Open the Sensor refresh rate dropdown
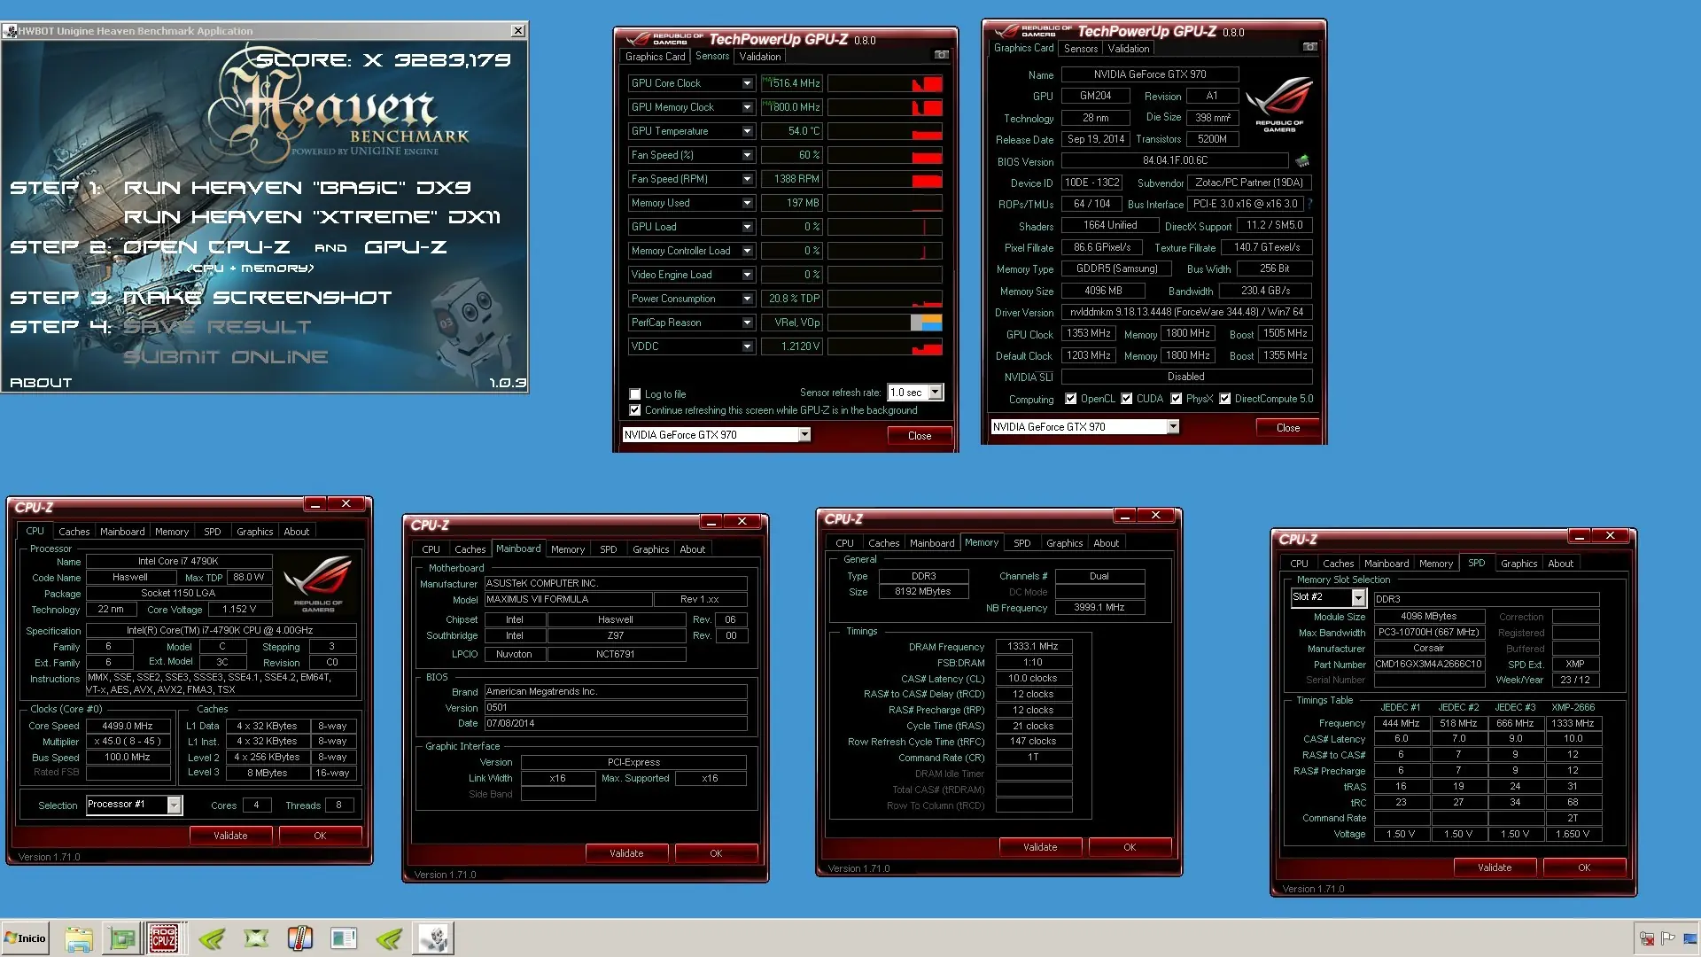This screenshot has height=957, width=1701. click(x=936, y=393)
